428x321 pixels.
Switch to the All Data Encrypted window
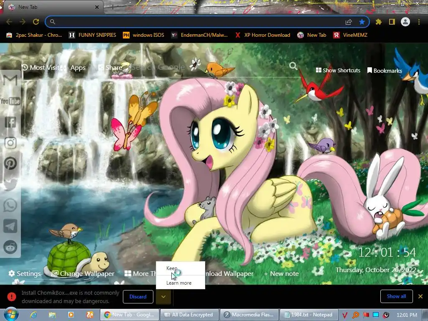[190, 315]
